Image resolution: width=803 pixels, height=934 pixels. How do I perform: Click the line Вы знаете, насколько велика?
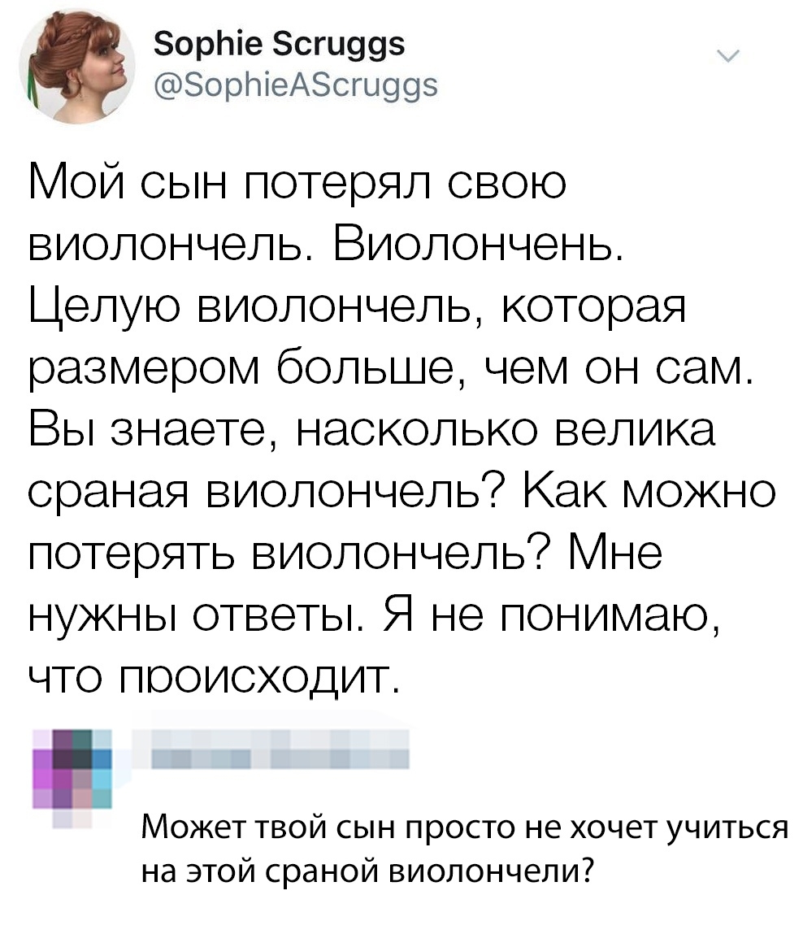click(x=371, y=431)
